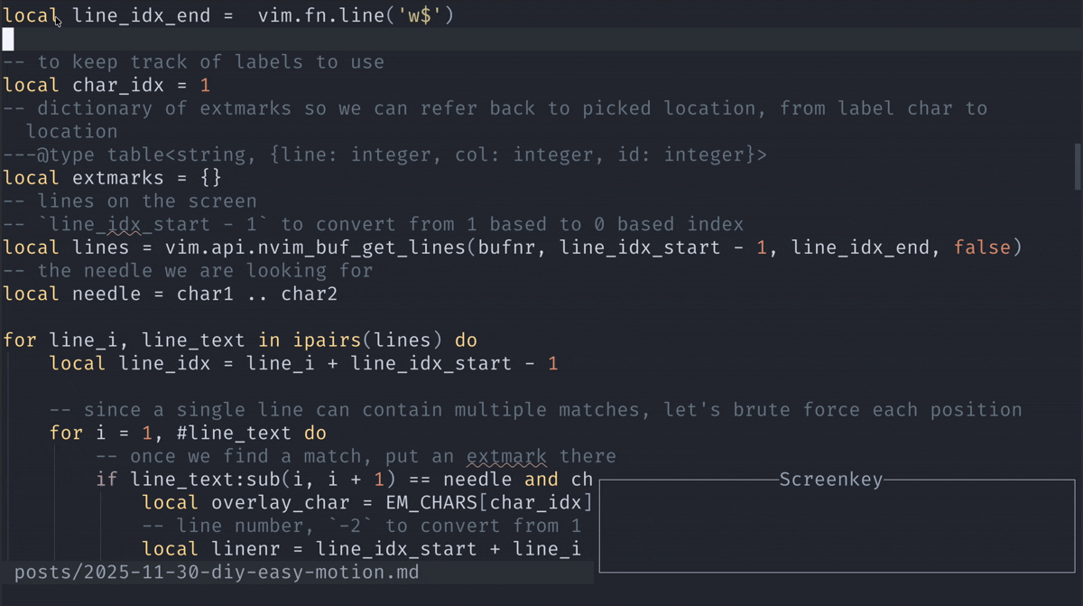Select the char2 identifier

pyautogui.click(x=310, y=294)
